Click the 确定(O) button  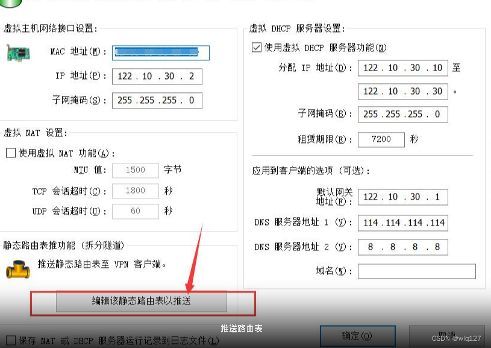[x=358, y=337]
